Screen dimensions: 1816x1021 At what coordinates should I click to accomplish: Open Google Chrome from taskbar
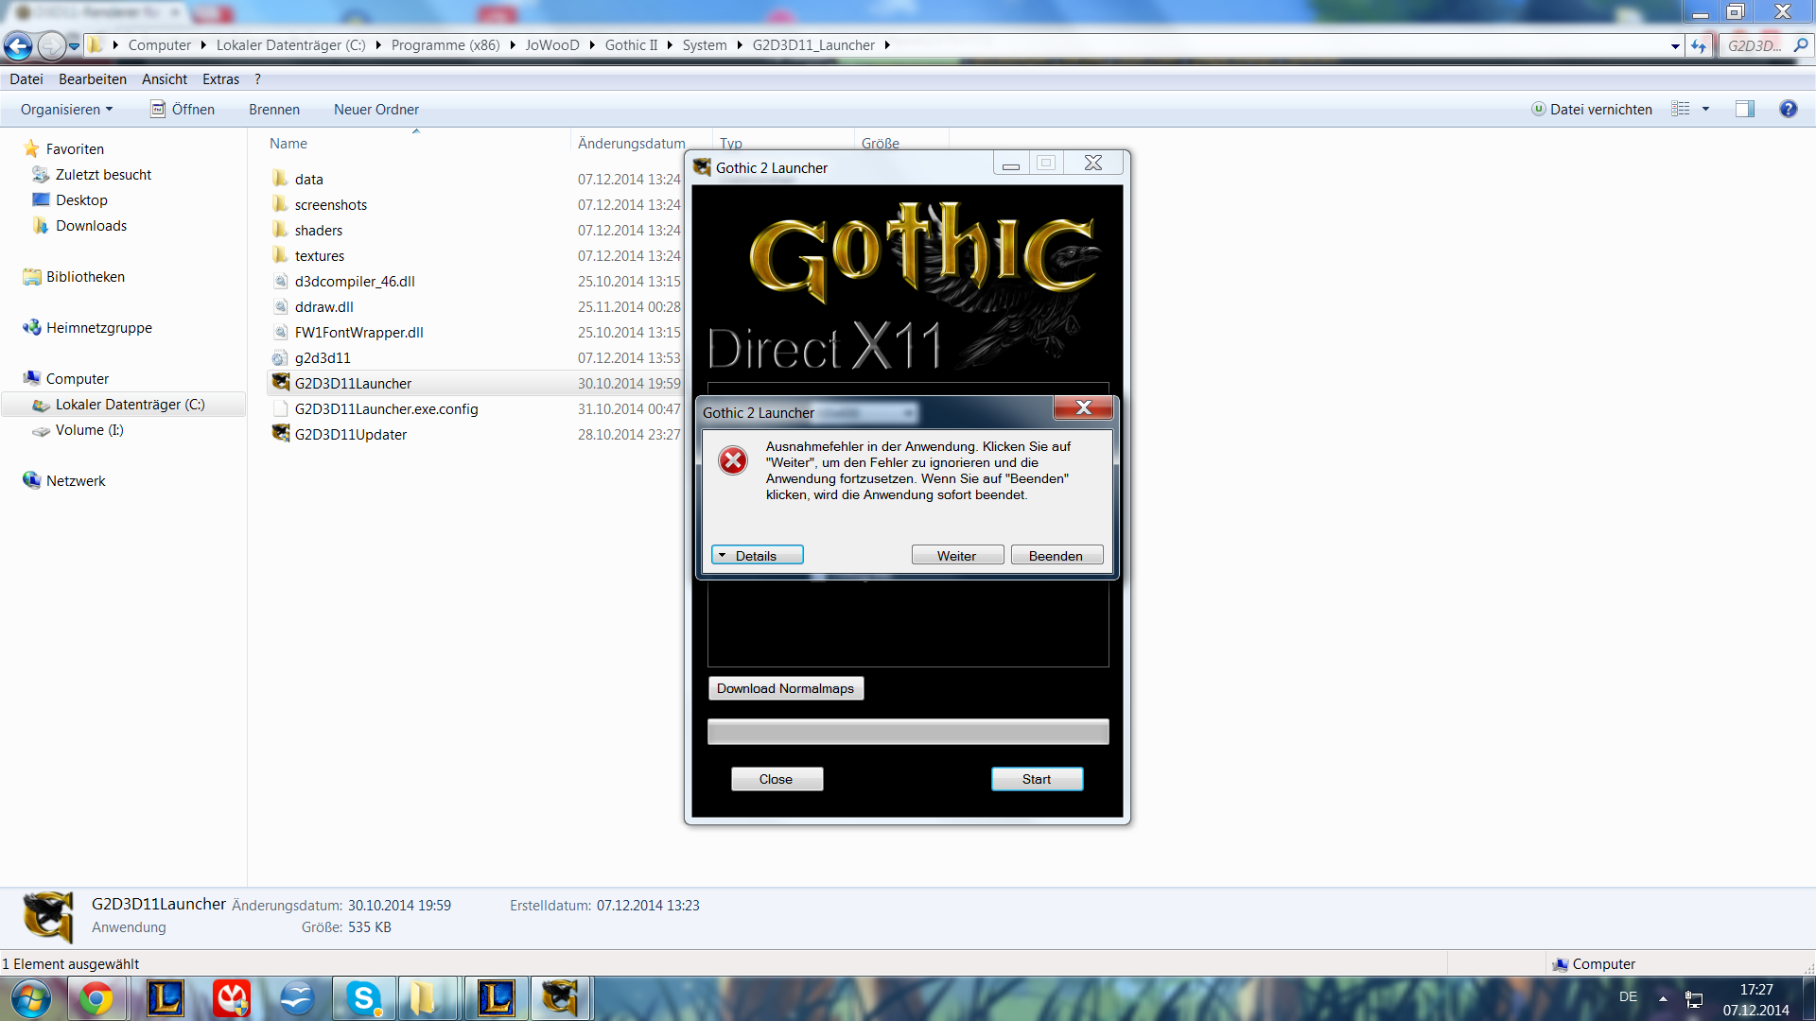(96, 998)
